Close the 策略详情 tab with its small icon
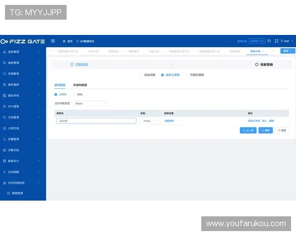 pyautogui.click(x=263, y=51)
